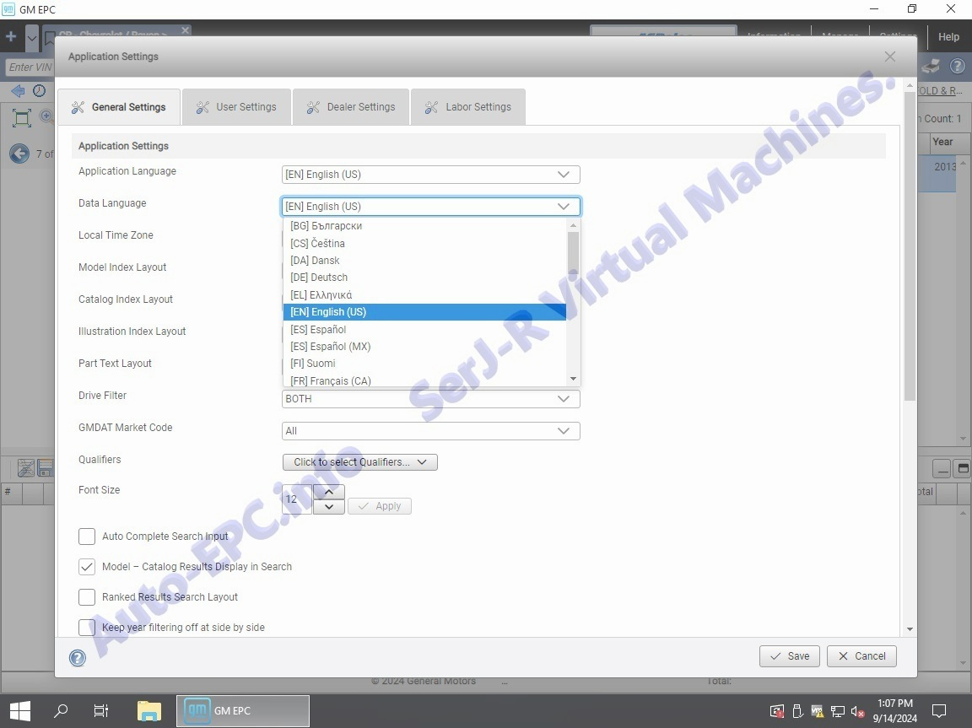
Task: Enable Auto Complete Search Input checkbox
Action: click(x=87, y=537)
